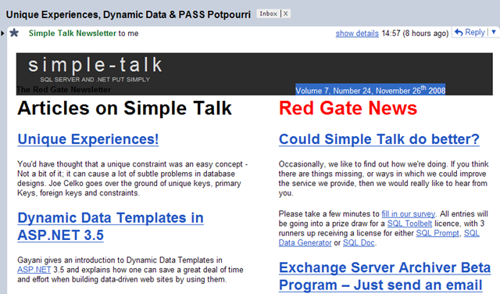Click the Reply arrow icon
This screenshot has height=294, width=500.
tap(459, 32)
